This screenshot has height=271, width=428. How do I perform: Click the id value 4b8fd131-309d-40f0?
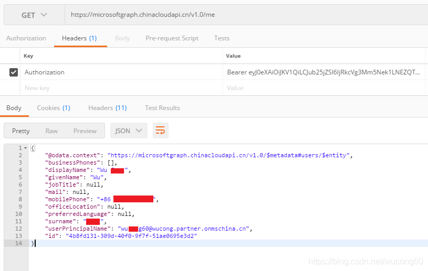tap(131, 236)
